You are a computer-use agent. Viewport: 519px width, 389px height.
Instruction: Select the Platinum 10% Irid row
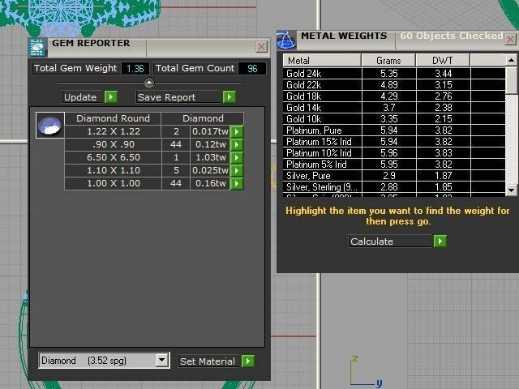394,153
